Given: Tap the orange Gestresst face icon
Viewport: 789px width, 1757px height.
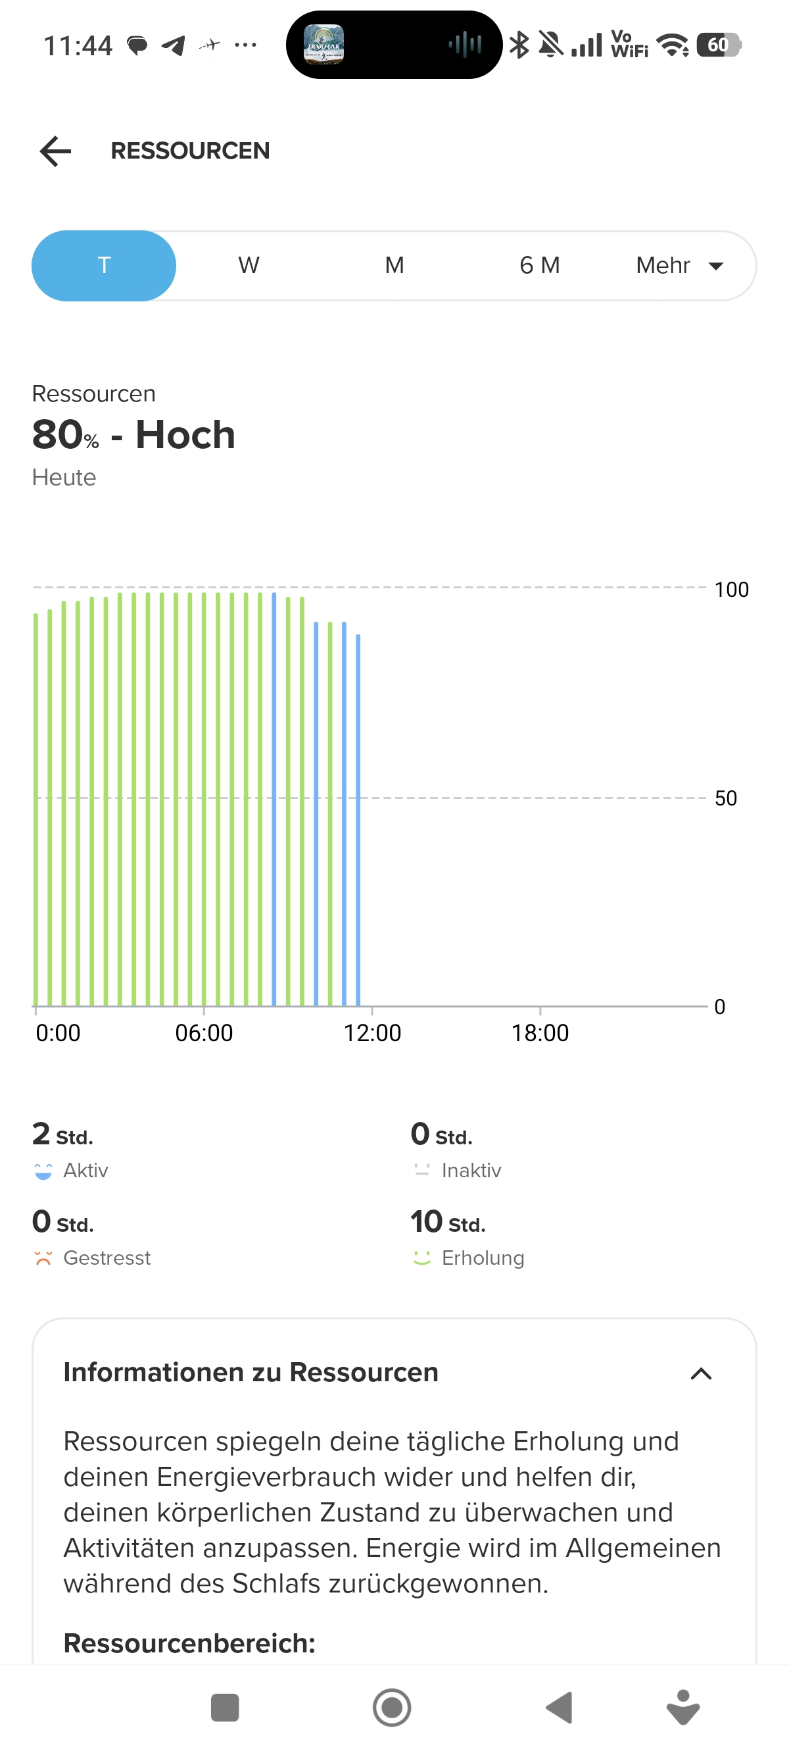Looking at the screenshot, I should click(43, 1258).
